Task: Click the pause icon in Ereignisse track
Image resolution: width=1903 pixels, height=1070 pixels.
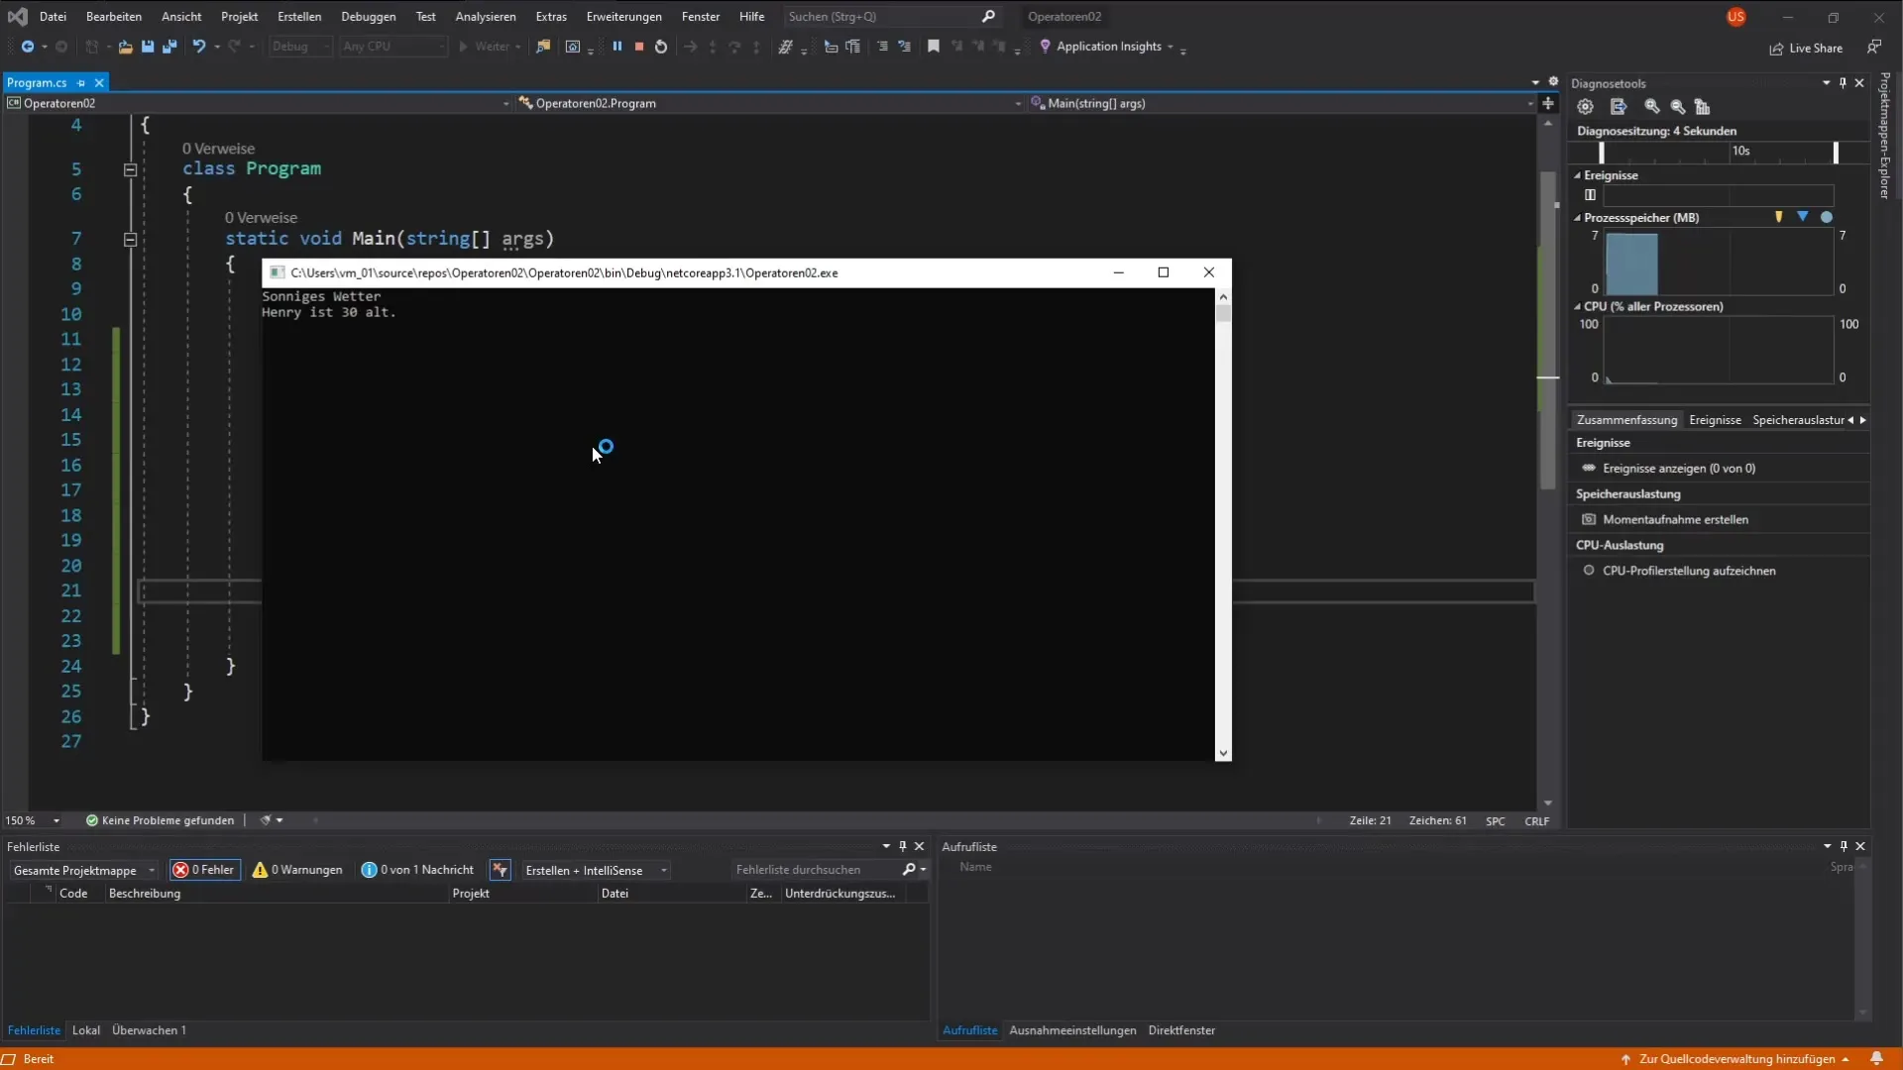Action: [1590, 195]
